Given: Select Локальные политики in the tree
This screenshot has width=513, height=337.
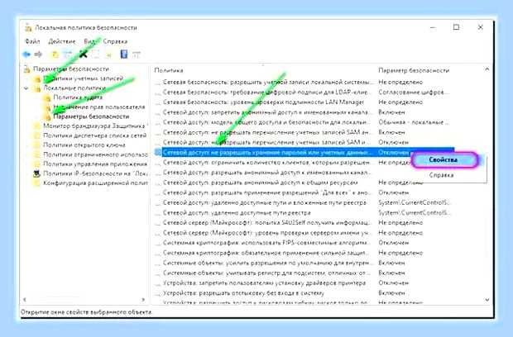Looking at the screenshot, I should (74, 88).
